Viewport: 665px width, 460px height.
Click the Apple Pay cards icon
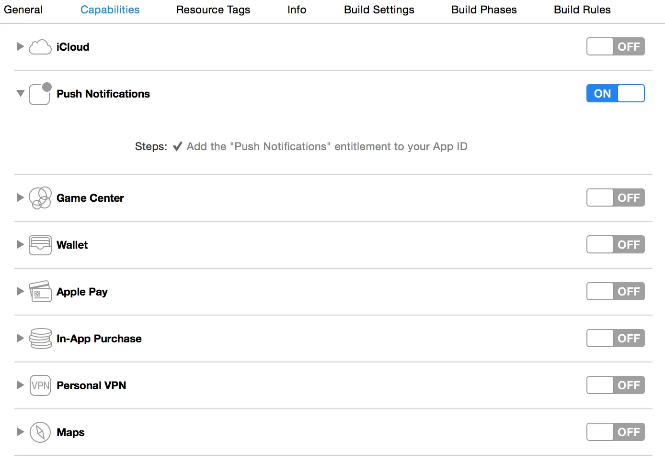40,292
